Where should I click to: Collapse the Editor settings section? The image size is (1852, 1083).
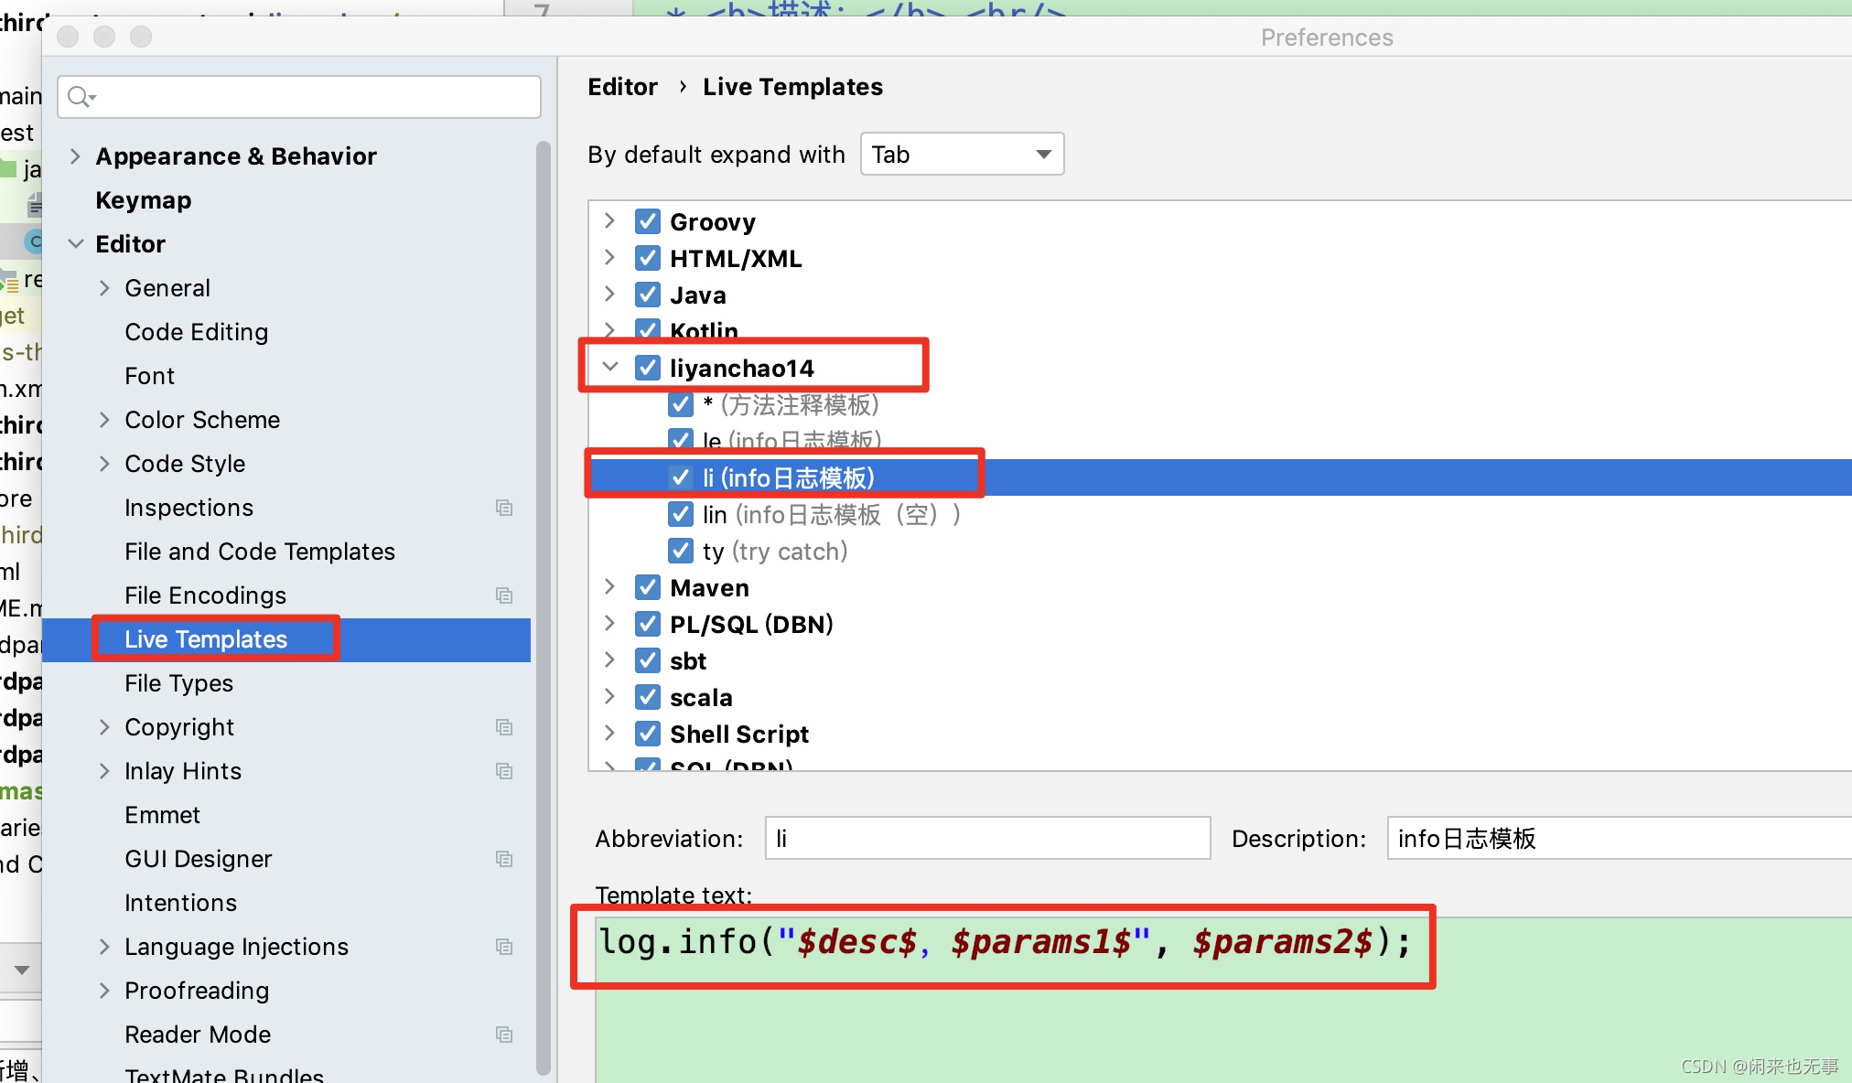click(75, 244)
